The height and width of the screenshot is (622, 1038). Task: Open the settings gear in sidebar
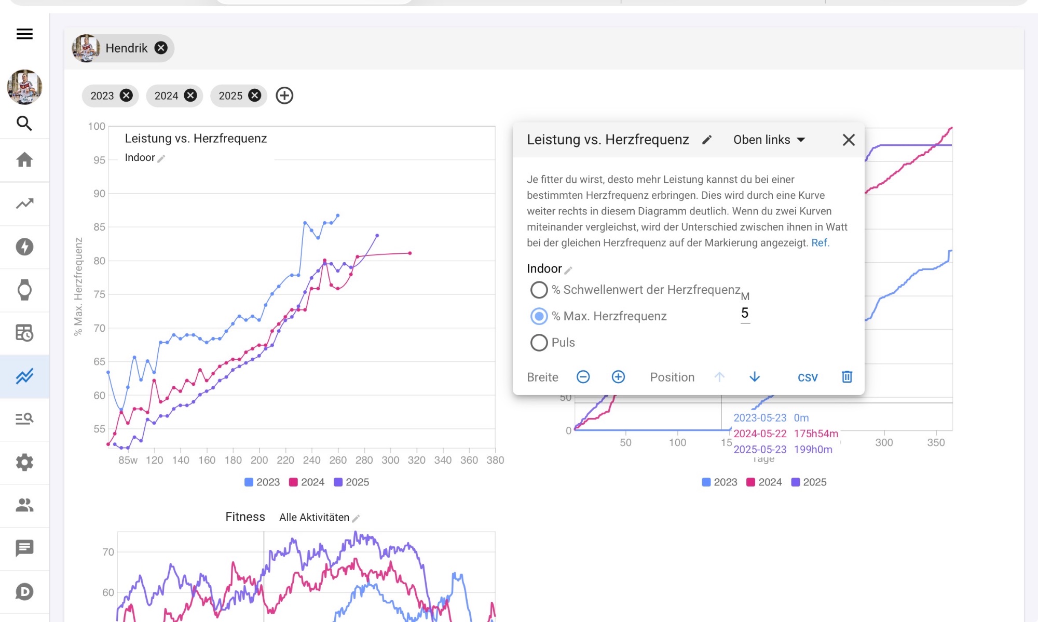pos(24,462)
